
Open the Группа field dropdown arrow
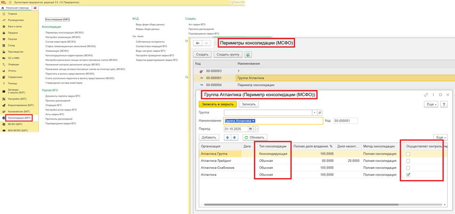[x=314, y=112]
